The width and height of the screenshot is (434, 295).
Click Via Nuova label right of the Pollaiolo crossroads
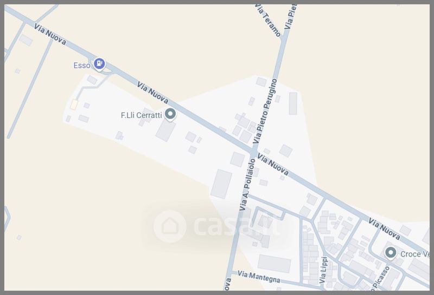point(273,165)
